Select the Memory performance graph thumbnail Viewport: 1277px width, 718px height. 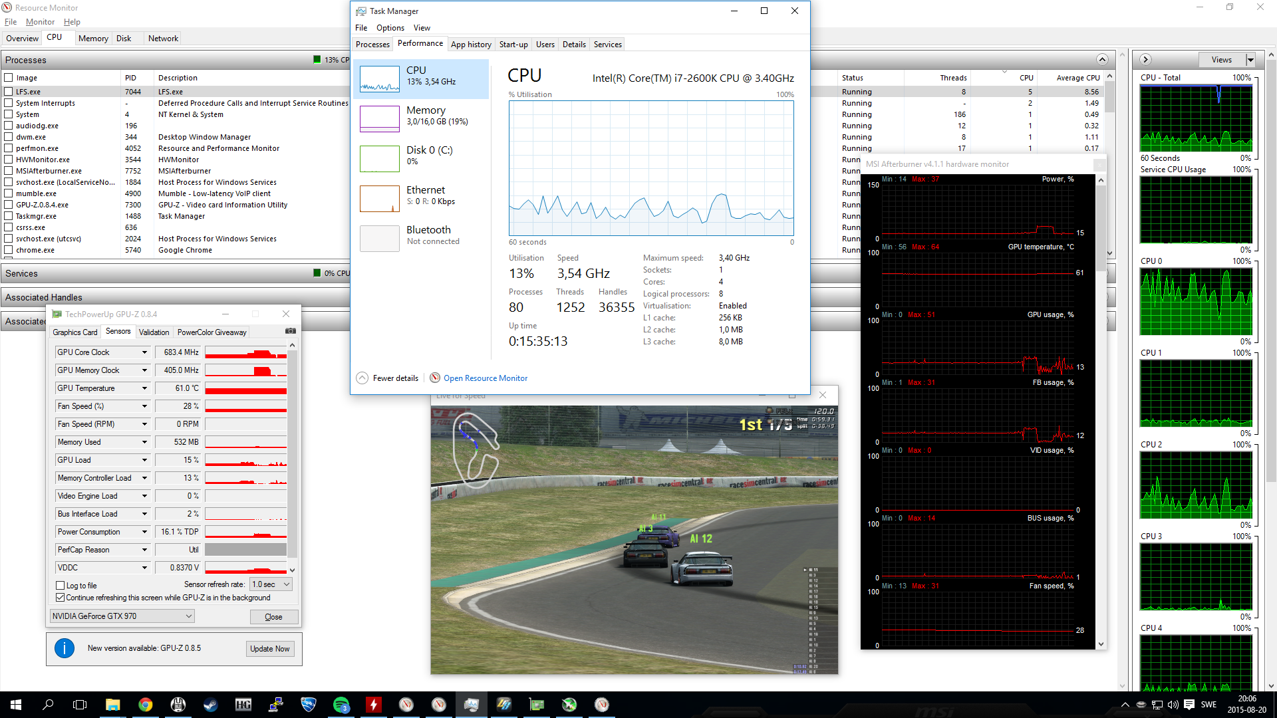pyautogui.click(x=379, y=119)
